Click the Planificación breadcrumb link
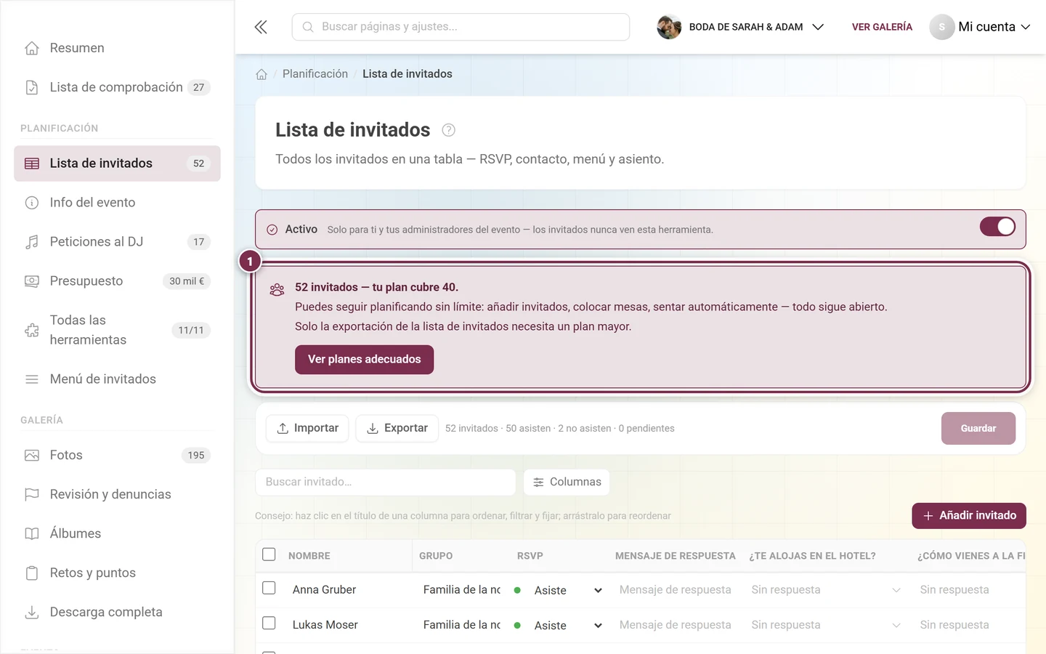 pyautogui.click(x=315, y=74)
